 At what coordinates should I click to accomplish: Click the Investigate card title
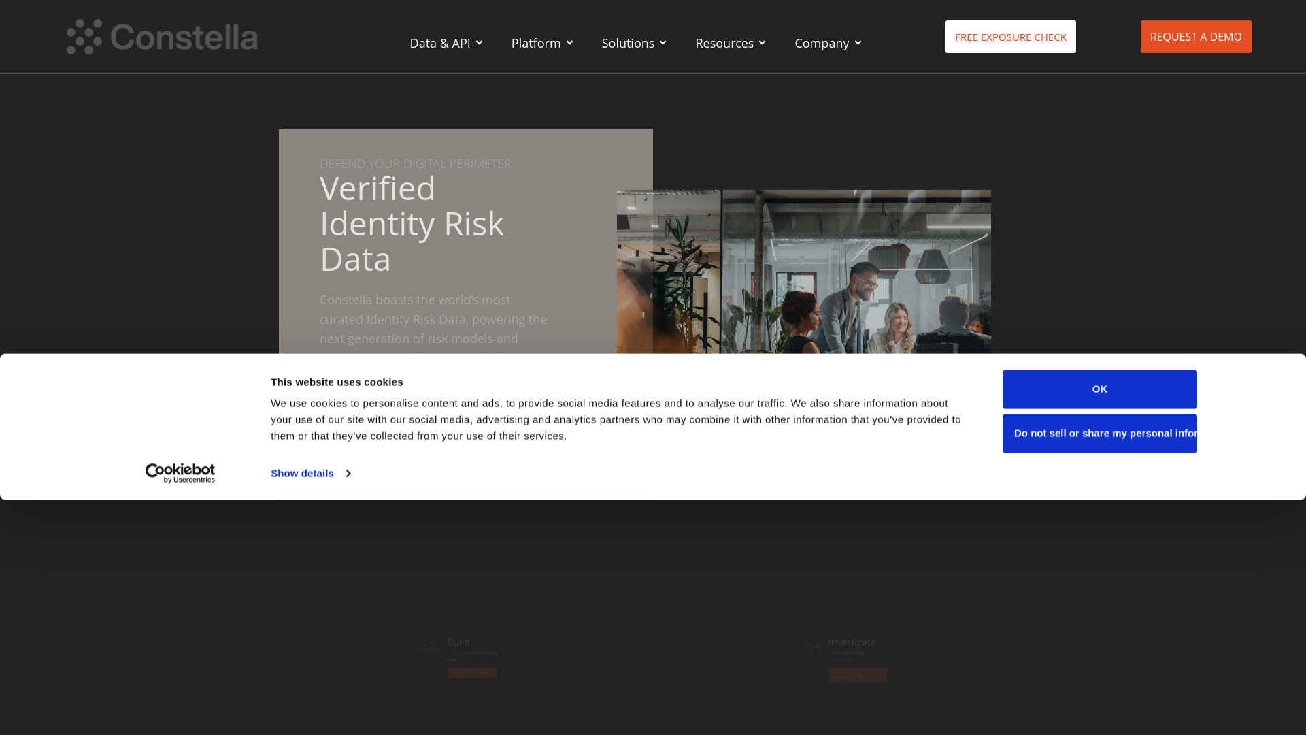[852, 642]
